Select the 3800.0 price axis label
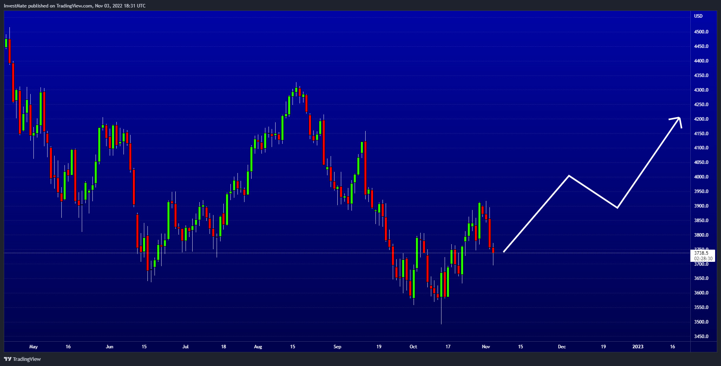The width and height of the screenshot is (721, 366). tap(701, 235)
